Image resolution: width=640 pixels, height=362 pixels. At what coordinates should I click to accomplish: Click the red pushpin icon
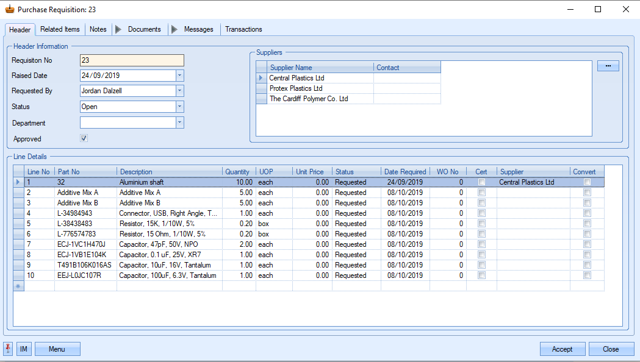(x=9, y=349)
